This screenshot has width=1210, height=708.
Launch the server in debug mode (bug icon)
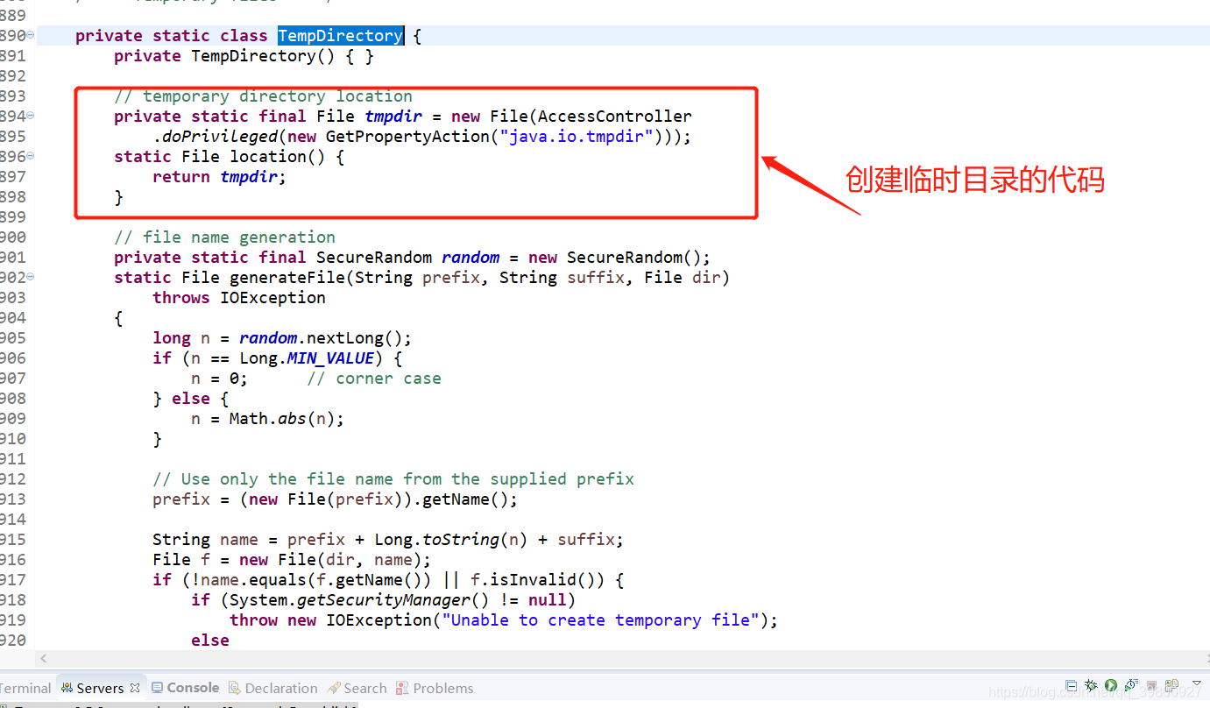1090,688
